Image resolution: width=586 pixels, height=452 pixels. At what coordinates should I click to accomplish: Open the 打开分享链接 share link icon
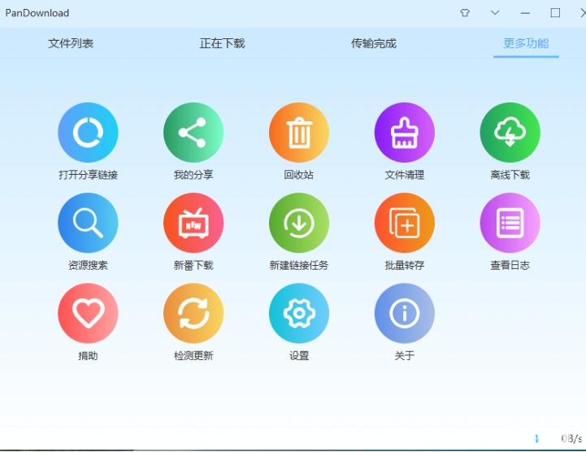pyautogui.click(x=88, y=133)
